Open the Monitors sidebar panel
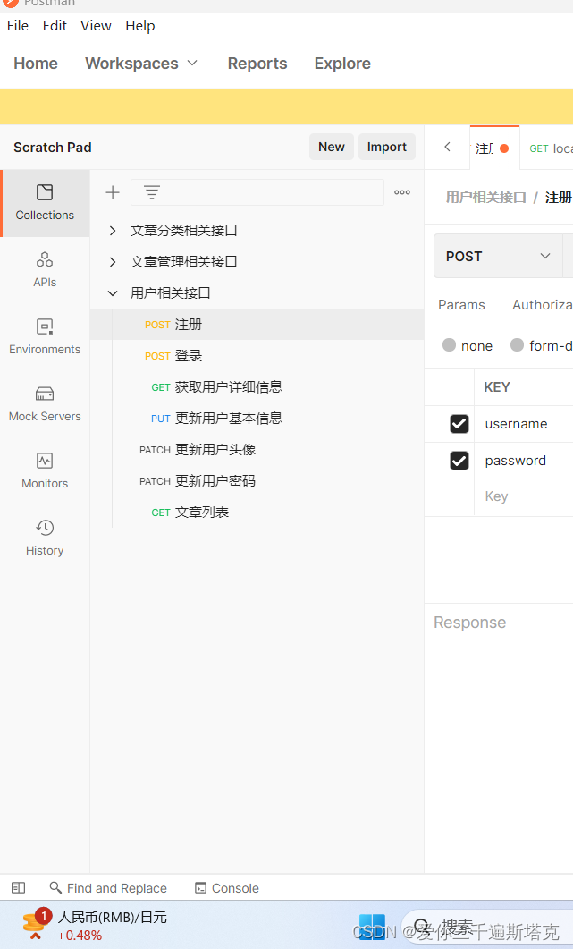 tap(45, 471)
